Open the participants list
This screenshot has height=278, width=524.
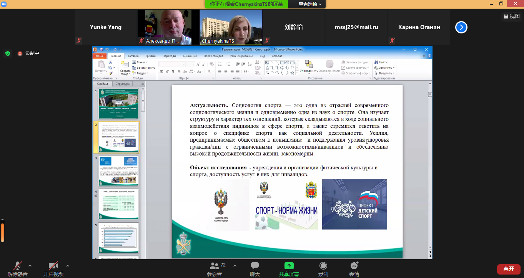[x=215, y=269]
